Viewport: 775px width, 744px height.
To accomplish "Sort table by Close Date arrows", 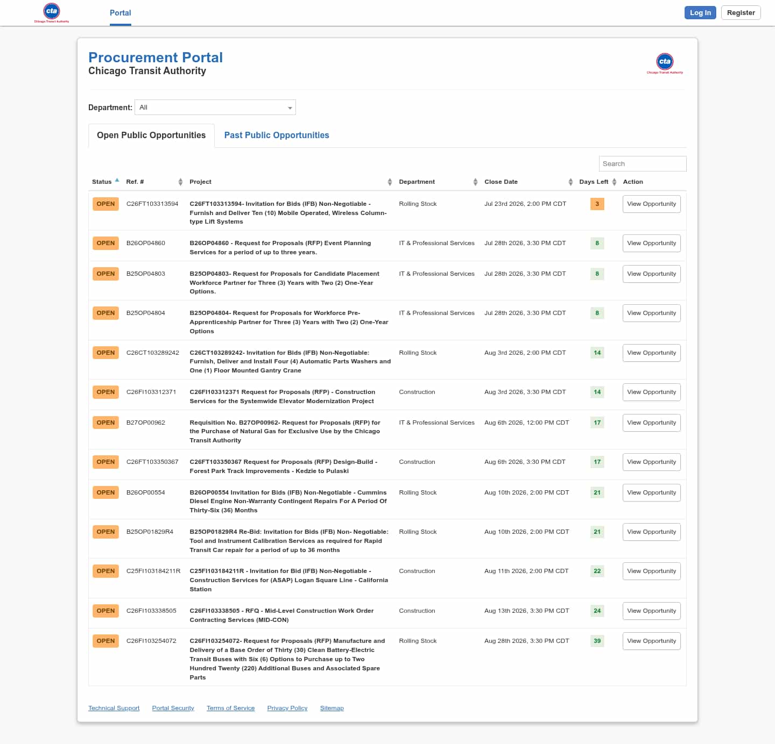I will point(570,182).
